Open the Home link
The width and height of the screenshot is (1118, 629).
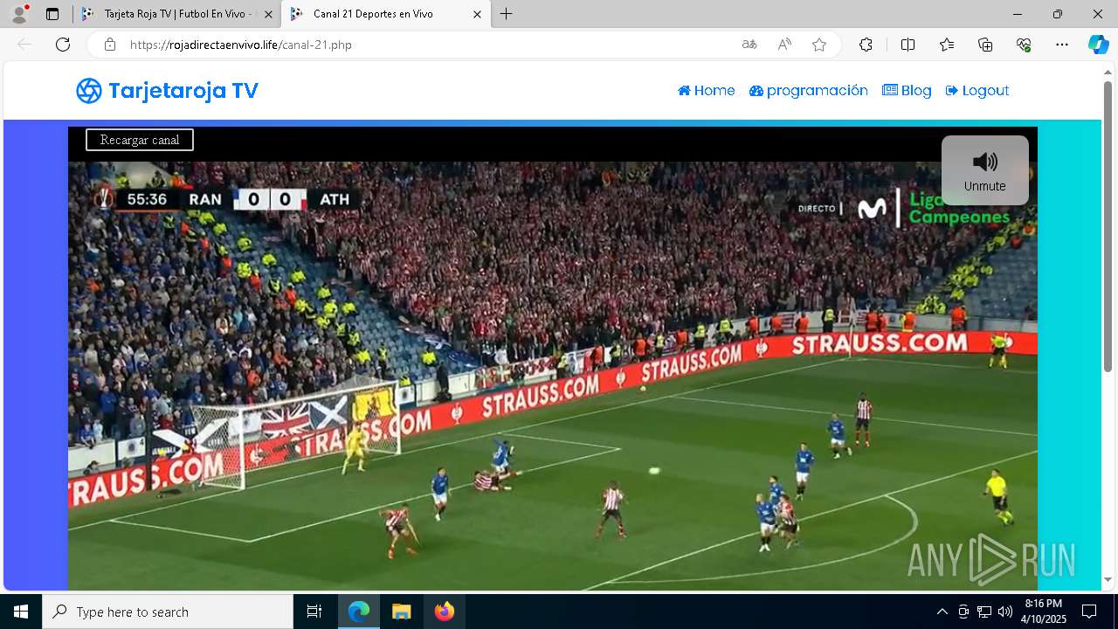(706, 91)
